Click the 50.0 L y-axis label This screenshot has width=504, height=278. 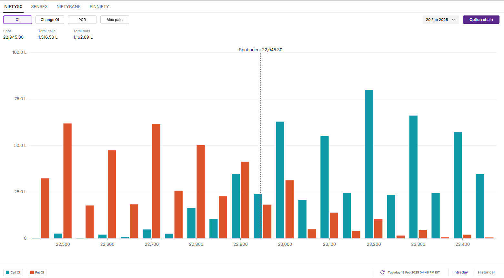pyautogui.click(x=21, y=145)
